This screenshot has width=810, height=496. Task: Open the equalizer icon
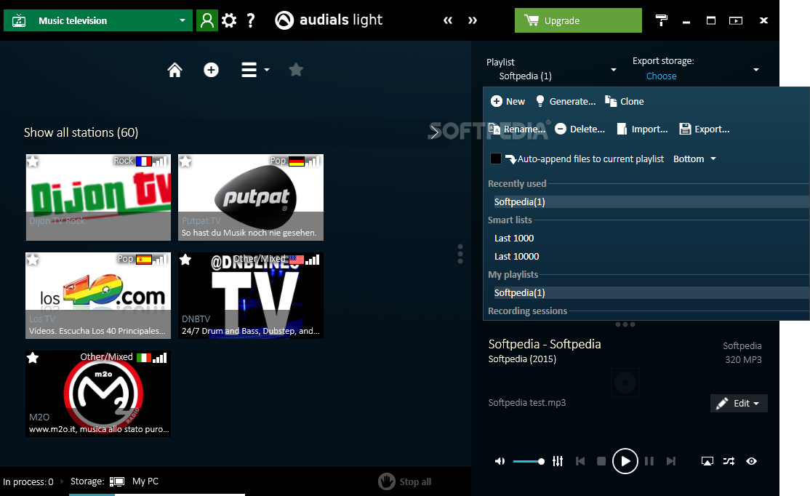(558, 461)
